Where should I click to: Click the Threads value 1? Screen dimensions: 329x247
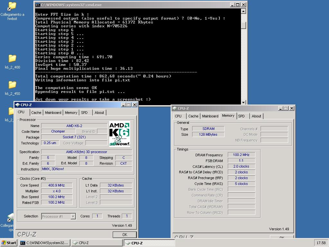click(127, 216)
